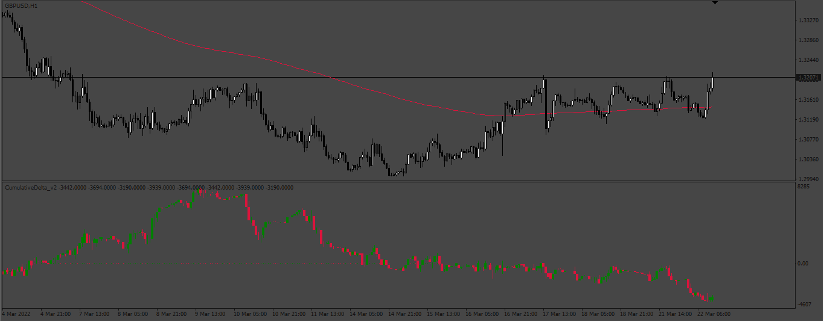Click the -4607 indicator scale value
The image size is (824, 322).
(x=805, y=305)
